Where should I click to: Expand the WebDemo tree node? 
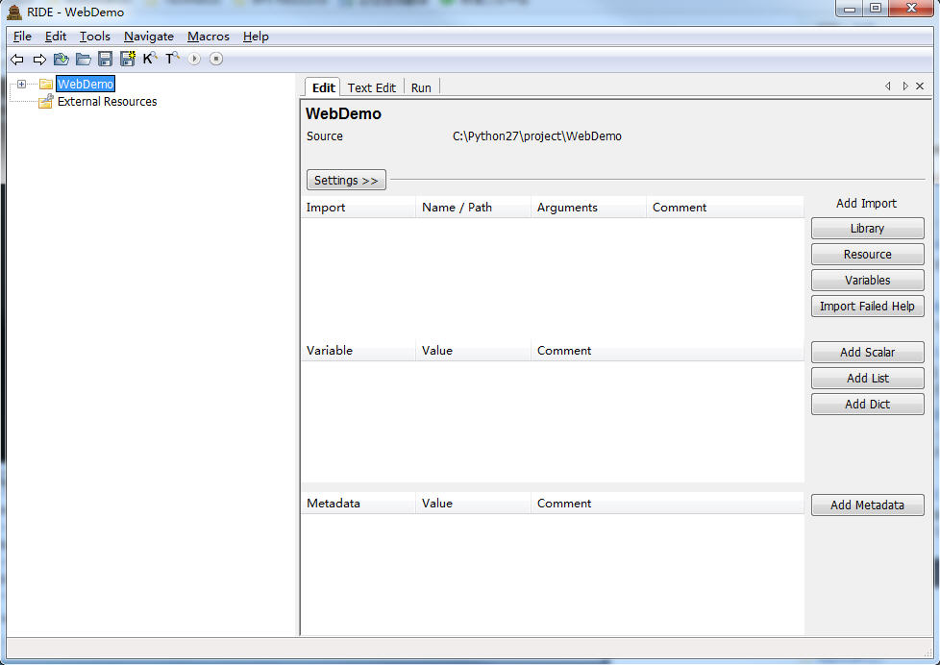coord(21,84)
